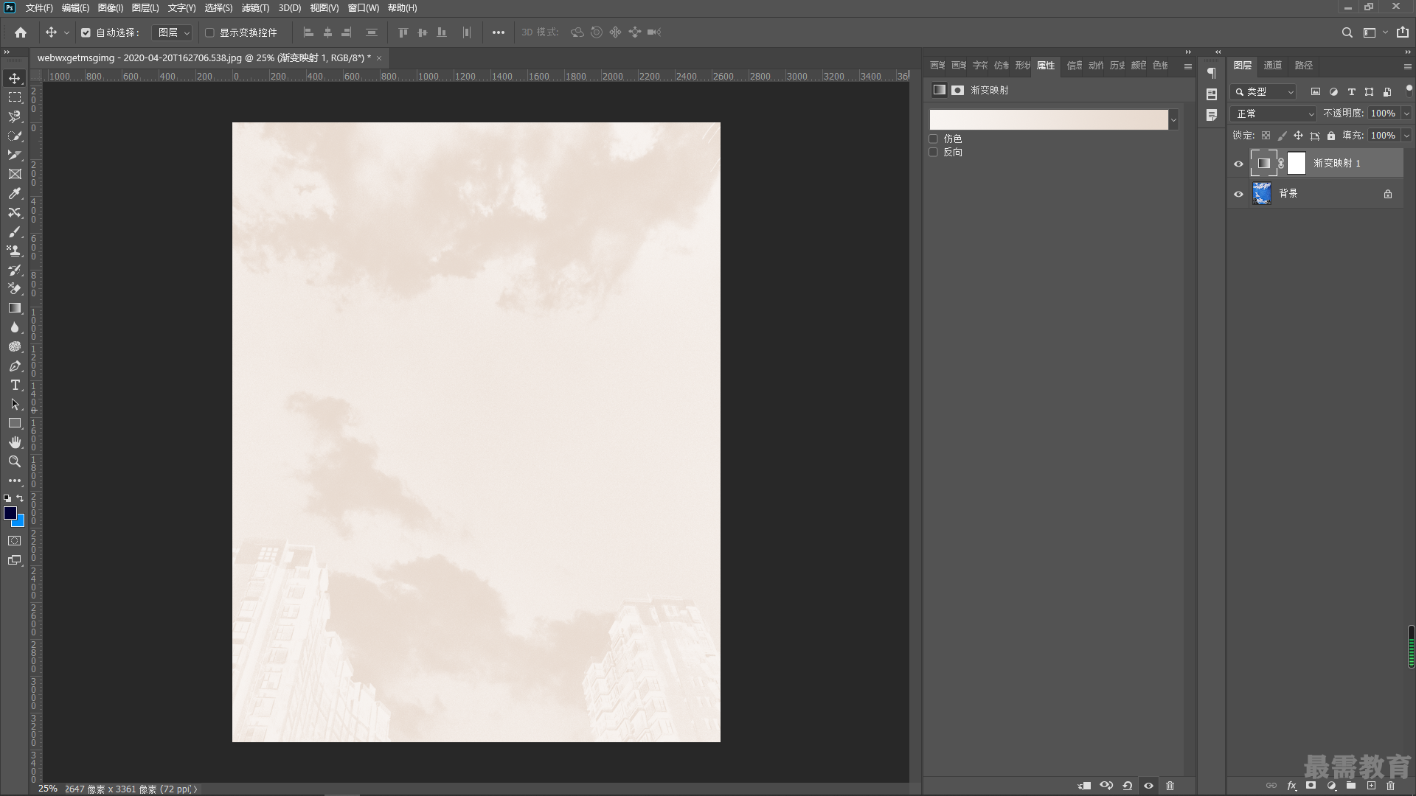1416x796 pixels.
Task: Select the Zoom tool
Action: 15,461
